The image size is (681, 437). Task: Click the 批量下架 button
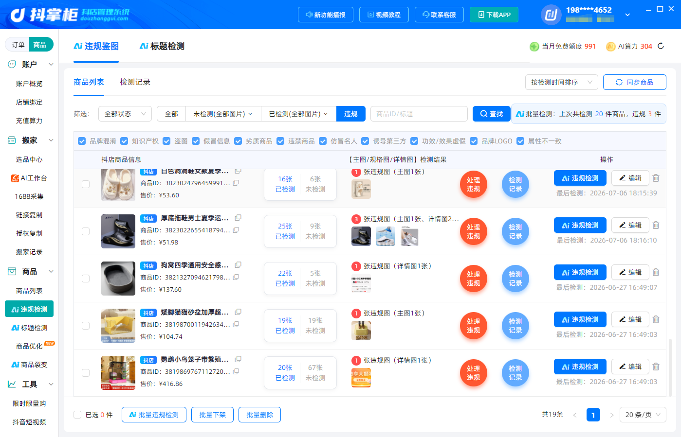(x=213, y=415)
